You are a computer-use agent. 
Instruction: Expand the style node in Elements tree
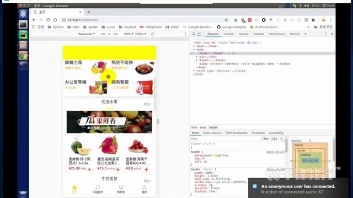194,71
